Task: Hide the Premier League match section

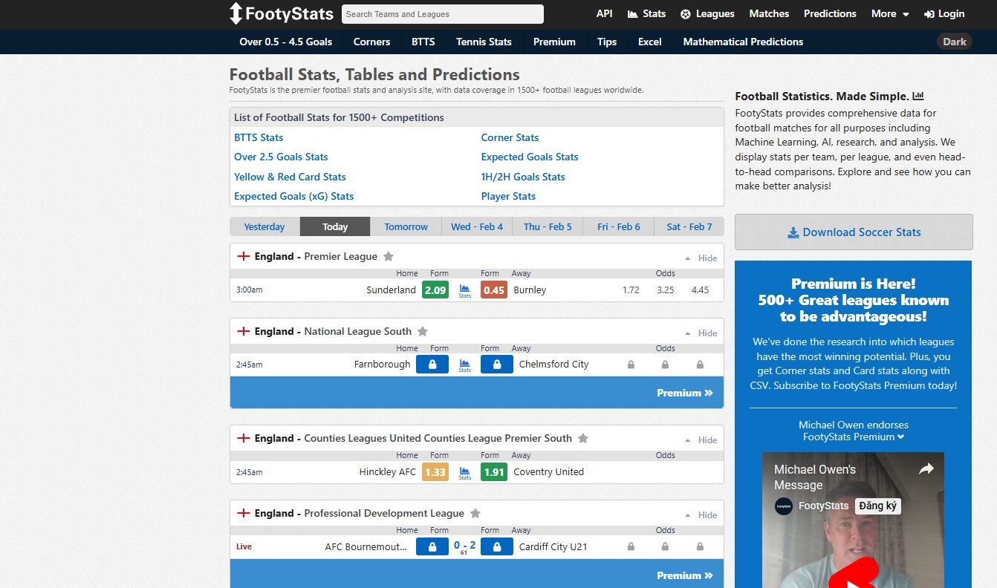Action: point(701,258)
